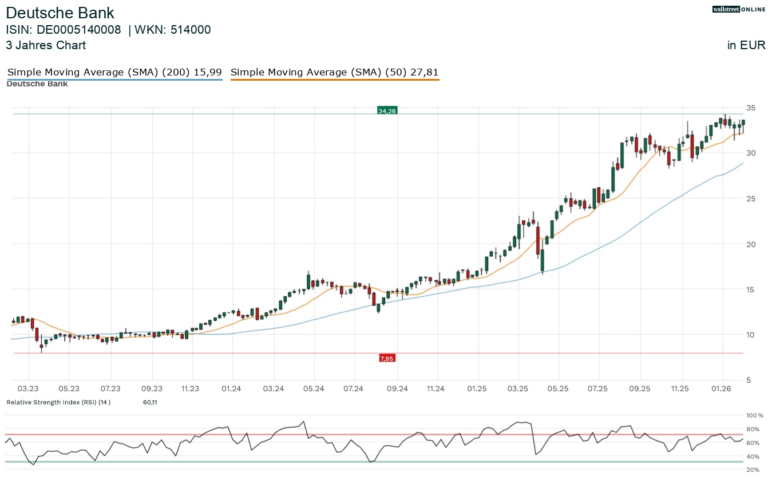
Task: Click the 01.26 date axis label
Action: pyautogui.click(x=721, y=388)
